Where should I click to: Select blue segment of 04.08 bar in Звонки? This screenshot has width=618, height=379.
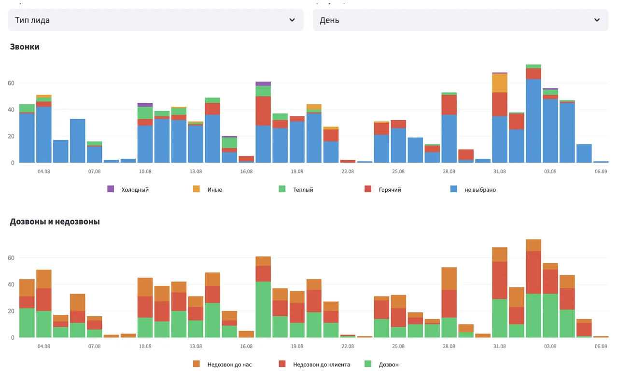(x=44, y=135)
